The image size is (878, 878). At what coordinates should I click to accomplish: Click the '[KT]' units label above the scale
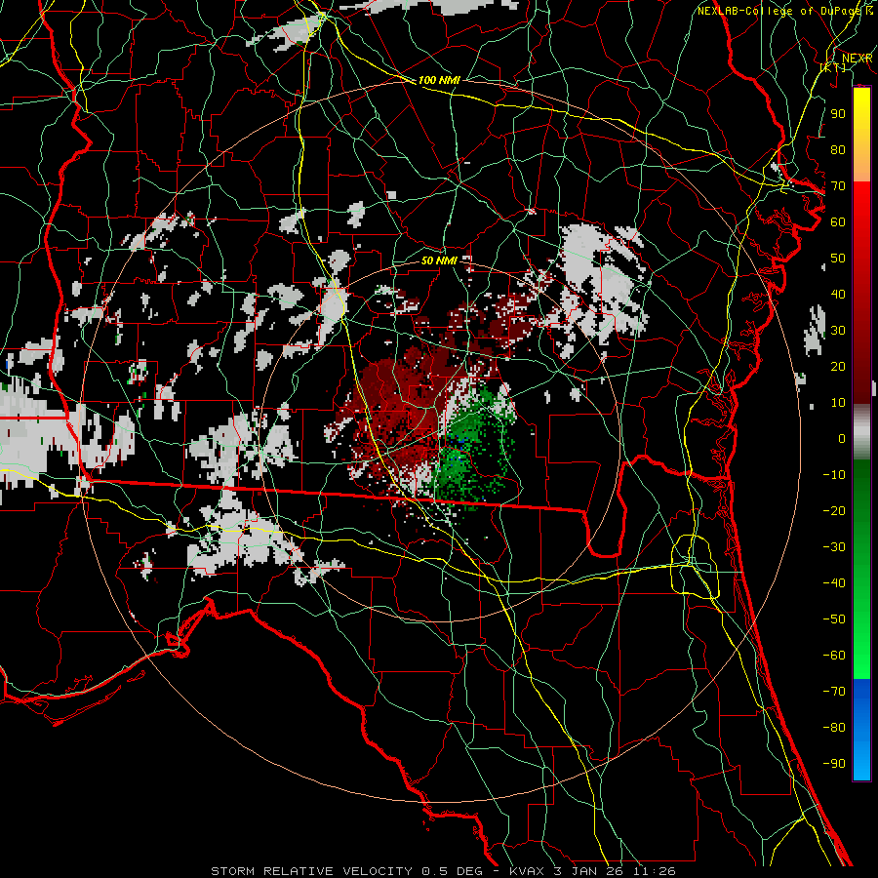[833, 67]
